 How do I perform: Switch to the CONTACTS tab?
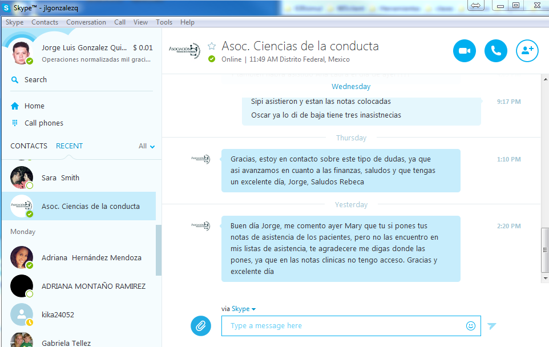[x=29, y=146]
